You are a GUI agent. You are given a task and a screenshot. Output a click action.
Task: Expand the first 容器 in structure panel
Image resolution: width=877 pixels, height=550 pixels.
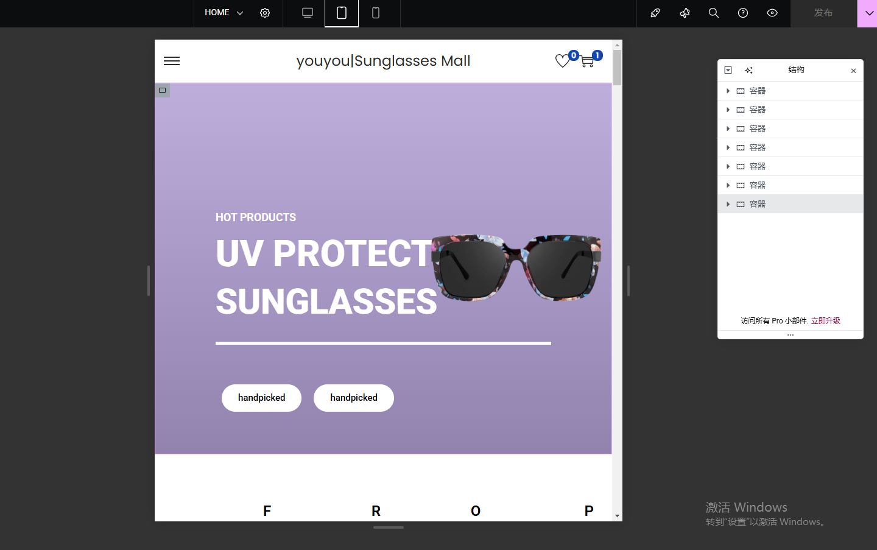[x=728, y=91]
